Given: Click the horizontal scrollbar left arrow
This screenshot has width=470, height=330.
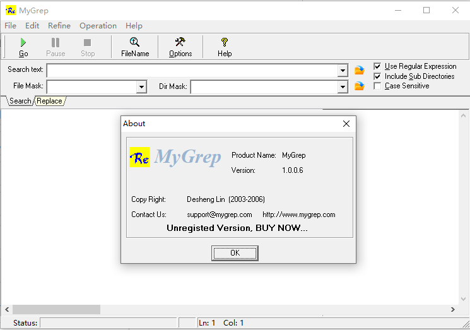Looking at the screenshot, I should [7, 309].
